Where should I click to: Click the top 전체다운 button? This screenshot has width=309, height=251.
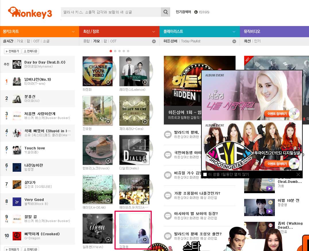click(30, 51)
